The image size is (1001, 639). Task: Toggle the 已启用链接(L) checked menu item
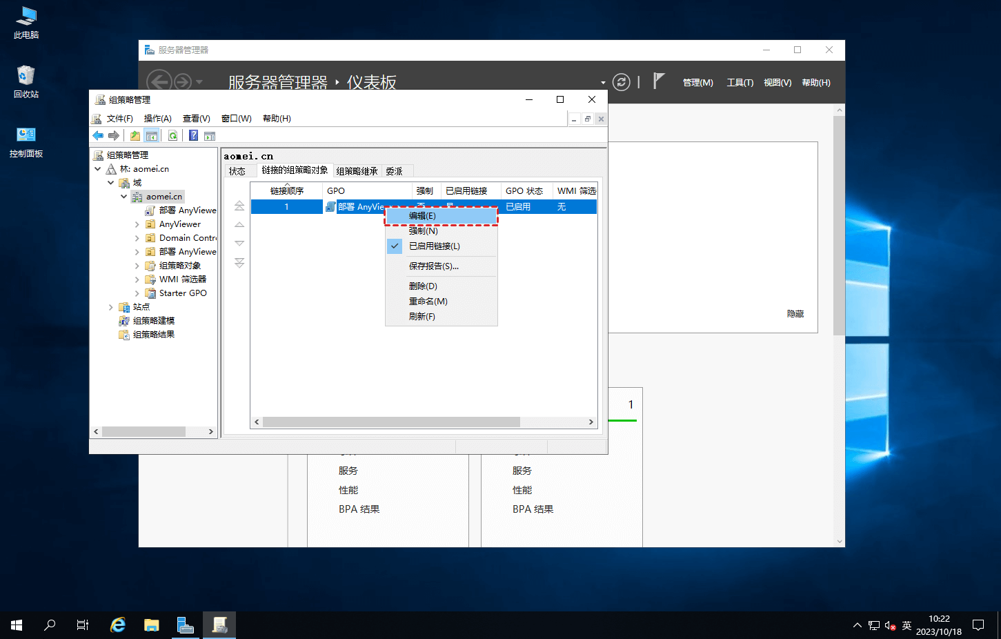point(434,246)
